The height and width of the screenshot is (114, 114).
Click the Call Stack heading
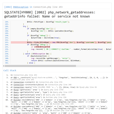(x=10, y=70)
